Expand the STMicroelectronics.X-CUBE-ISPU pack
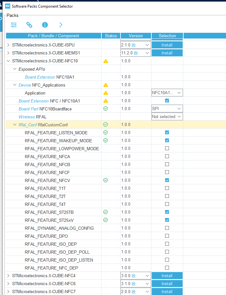Viewport: 226px width, 295px height. [x=8, y=45]
